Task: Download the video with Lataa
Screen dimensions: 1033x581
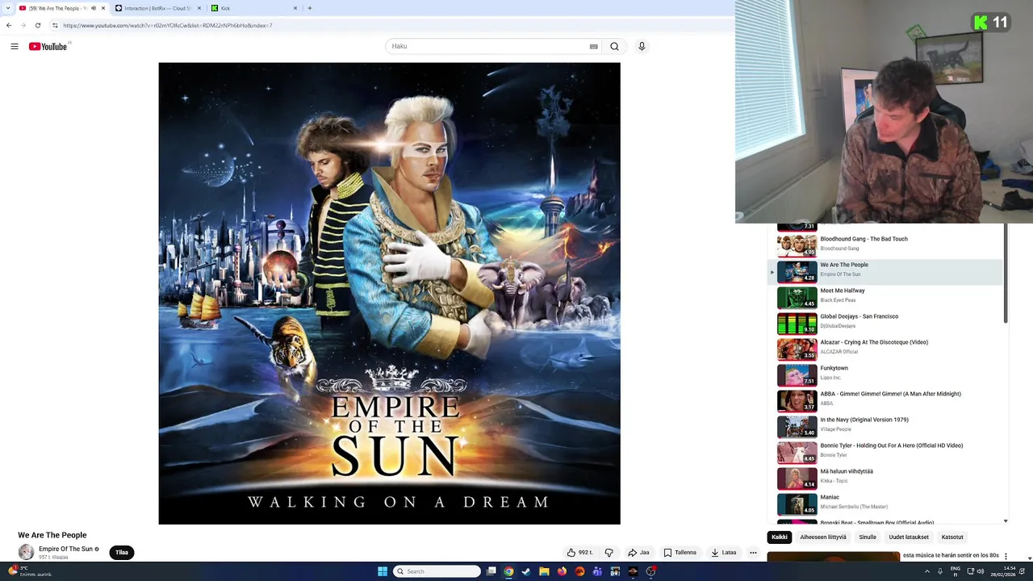Action: coord(724,553)
